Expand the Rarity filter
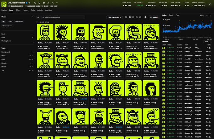This screenshot has width=214, height=139. click(x=17, y=34)
